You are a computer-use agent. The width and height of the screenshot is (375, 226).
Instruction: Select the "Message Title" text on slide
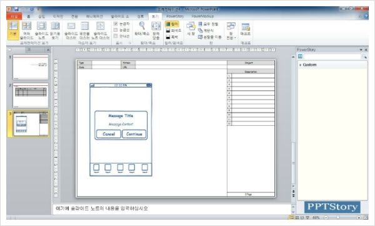(121, 116)
